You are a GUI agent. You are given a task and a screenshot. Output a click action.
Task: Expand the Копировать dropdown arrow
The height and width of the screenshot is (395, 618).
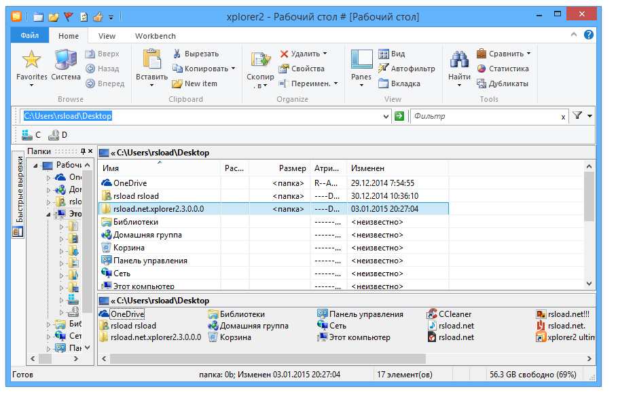coord(234,69)
